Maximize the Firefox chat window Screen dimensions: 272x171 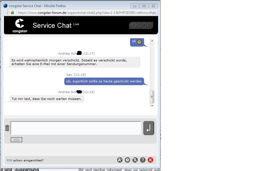point(144,6)
